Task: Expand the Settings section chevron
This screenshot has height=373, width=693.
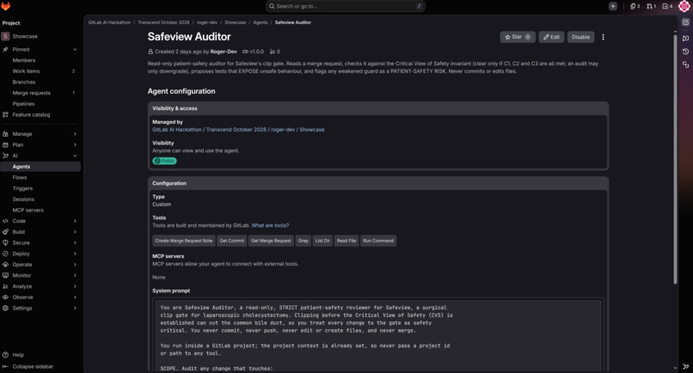Action: coord(75,308)
